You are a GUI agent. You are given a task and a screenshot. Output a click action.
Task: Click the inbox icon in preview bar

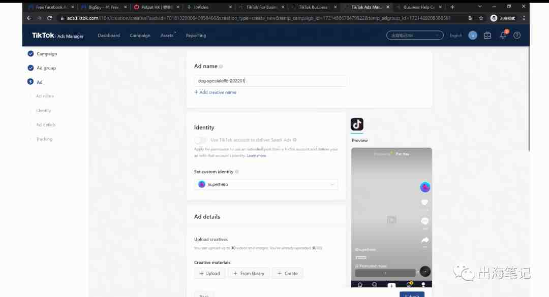(409, 285)
